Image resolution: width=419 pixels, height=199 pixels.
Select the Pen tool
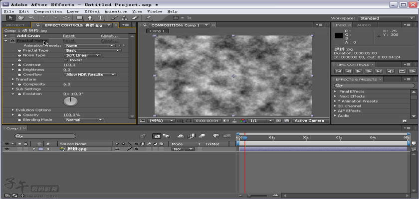pos(90,18)
